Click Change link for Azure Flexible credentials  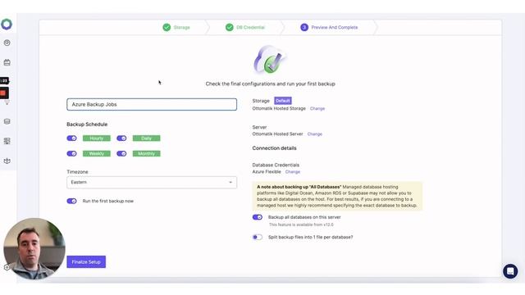click(293, 172)
